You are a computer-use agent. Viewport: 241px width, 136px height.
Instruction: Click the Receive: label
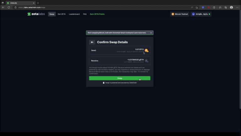[x=95, y=61]
